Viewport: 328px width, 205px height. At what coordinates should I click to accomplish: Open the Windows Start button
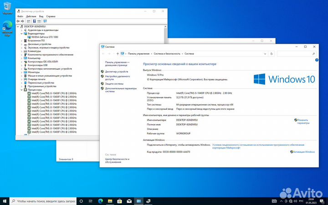[x=5, y=201]
